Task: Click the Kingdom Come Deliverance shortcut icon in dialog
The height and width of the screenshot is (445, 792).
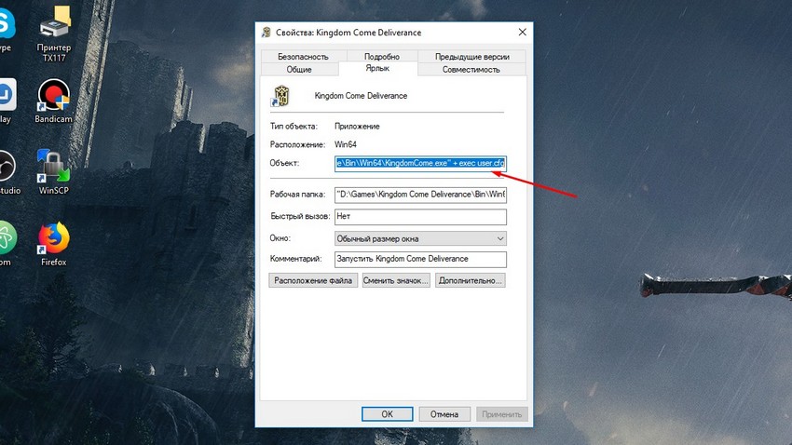Action: [x=280, y=96]
